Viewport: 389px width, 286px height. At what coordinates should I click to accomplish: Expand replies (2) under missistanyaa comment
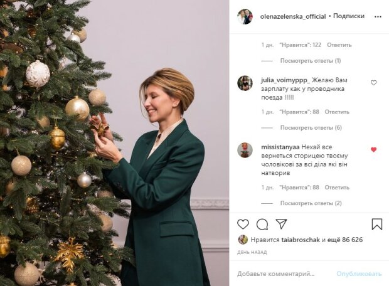(x=310, y=203)
